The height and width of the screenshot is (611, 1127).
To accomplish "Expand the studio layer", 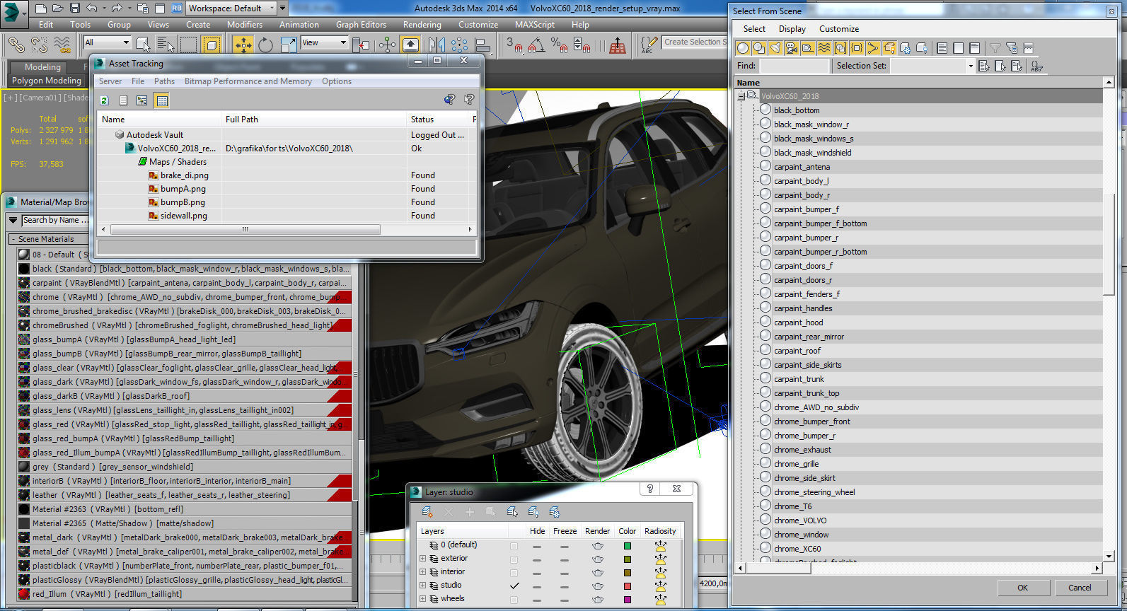I will 423,586.
